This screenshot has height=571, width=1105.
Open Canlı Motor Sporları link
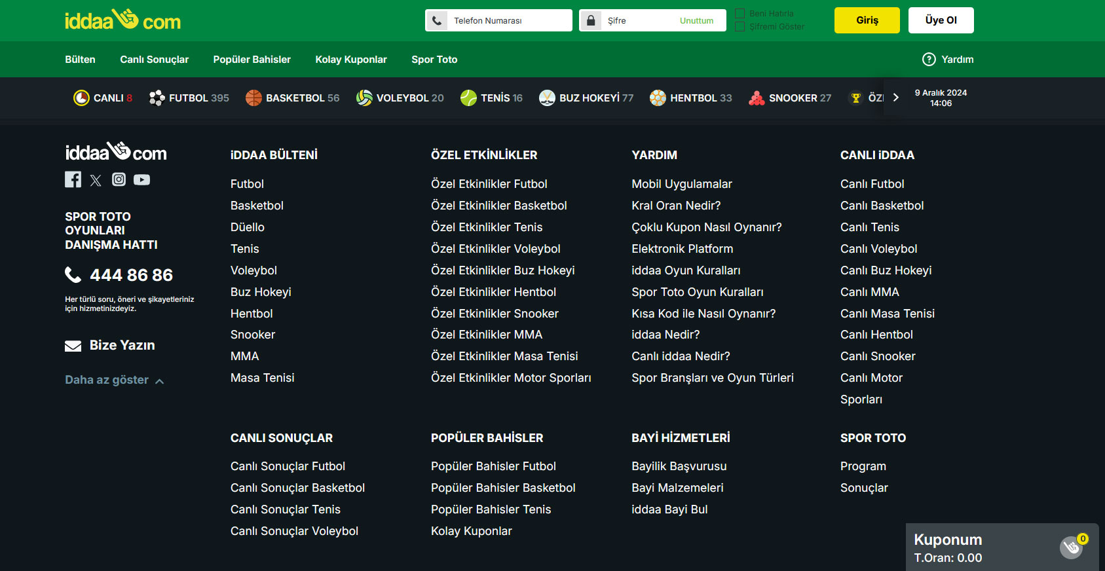click(871, 388)
